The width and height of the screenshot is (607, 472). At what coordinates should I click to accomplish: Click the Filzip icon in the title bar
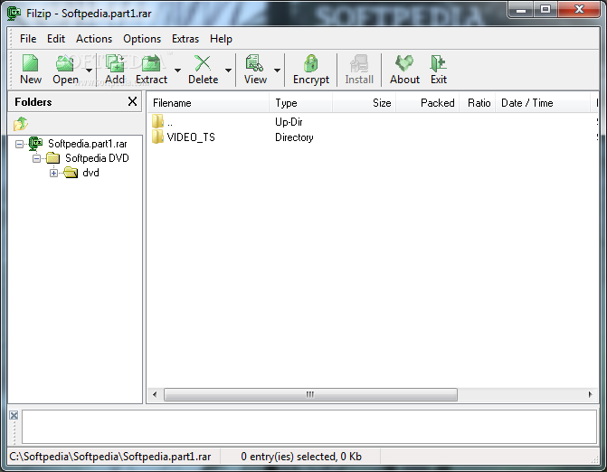14,13
